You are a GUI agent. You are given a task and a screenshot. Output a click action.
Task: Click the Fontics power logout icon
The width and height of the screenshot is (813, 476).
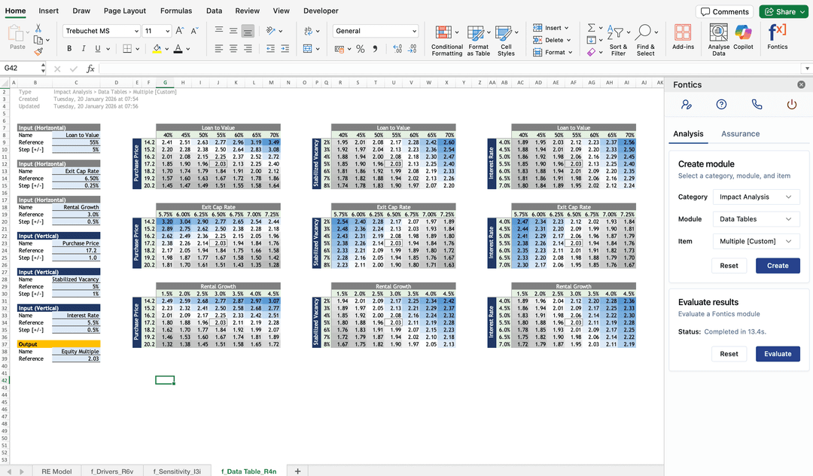(x=792, y=105)
